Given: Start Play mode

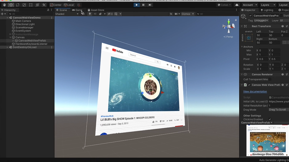Looking at the screenshot, I should pyautogui.click(x=137, y=5).
